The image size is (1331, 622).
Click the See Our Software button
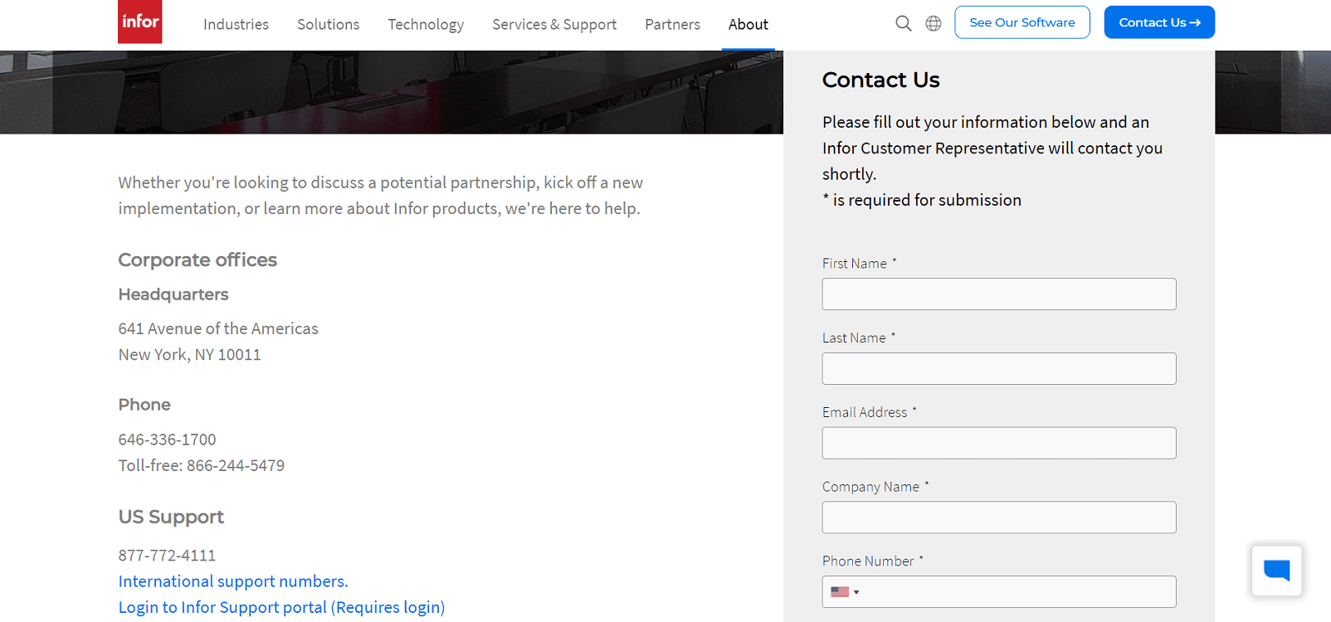pos(1022,22)
